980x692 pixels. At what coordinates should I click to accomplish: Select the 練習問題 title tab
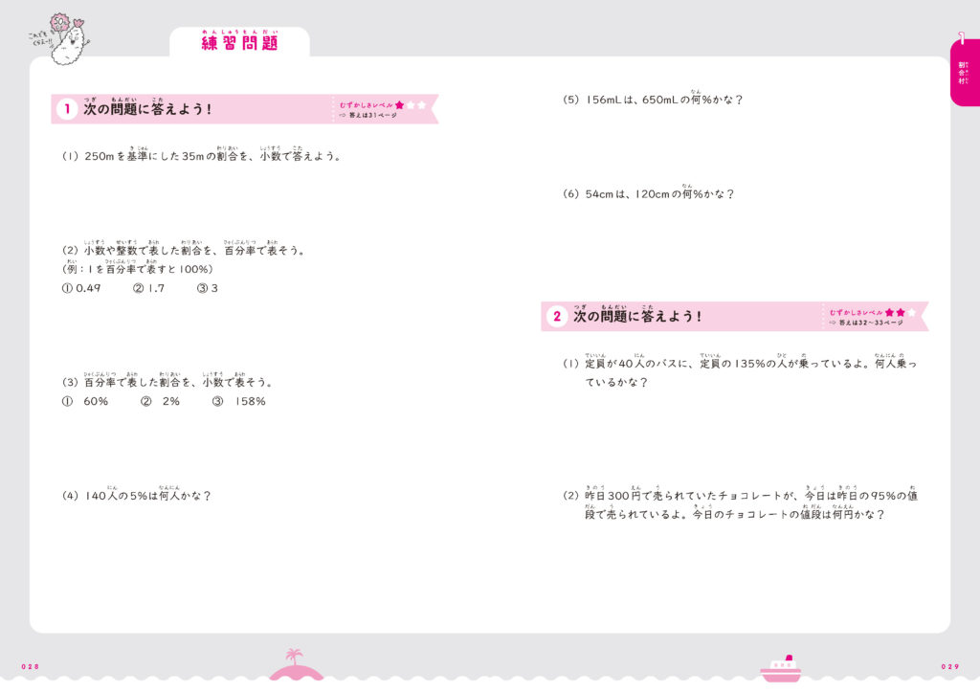(239, 43)
